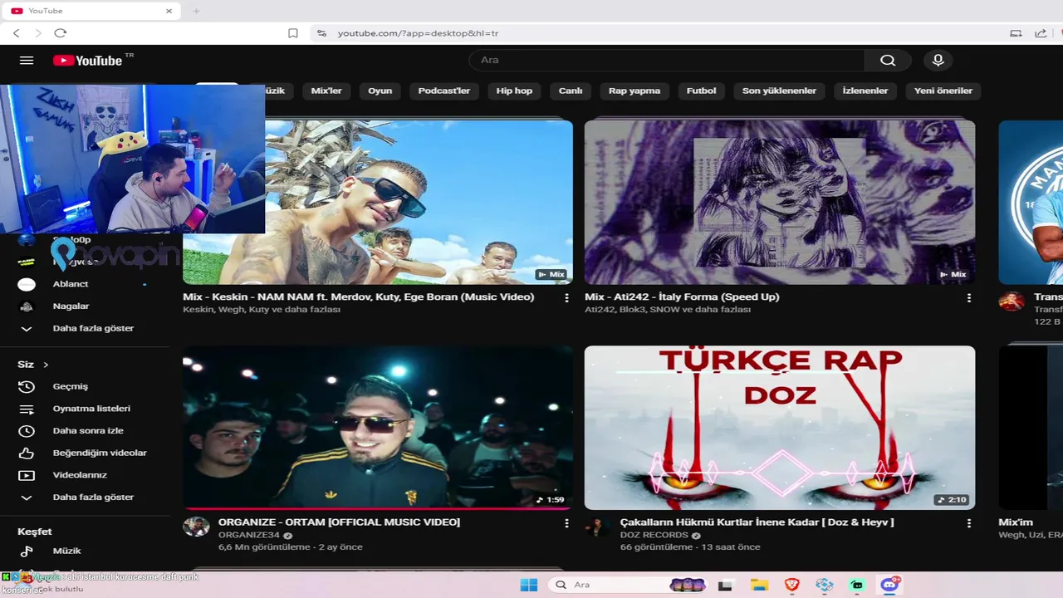
Task: Open Discord from the taskbar
Action: pos(891,585)
